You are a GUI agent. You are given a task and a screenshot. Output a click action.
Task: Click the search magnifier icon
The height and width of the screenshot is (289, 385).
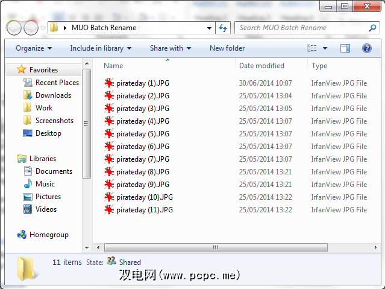click(372, 28)
